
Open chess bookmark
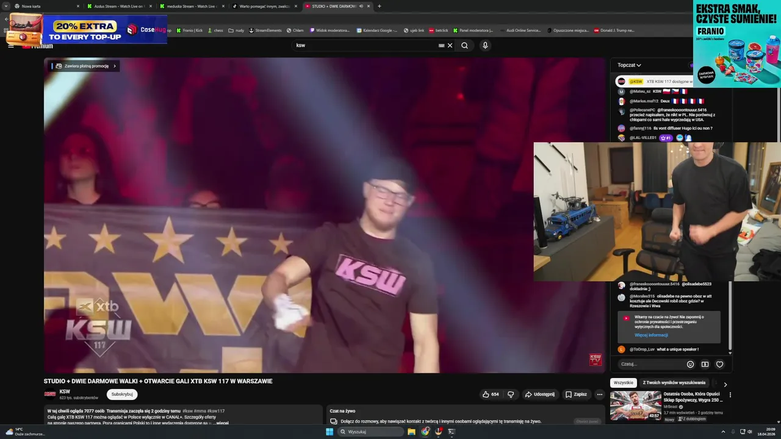coord(215,30)
